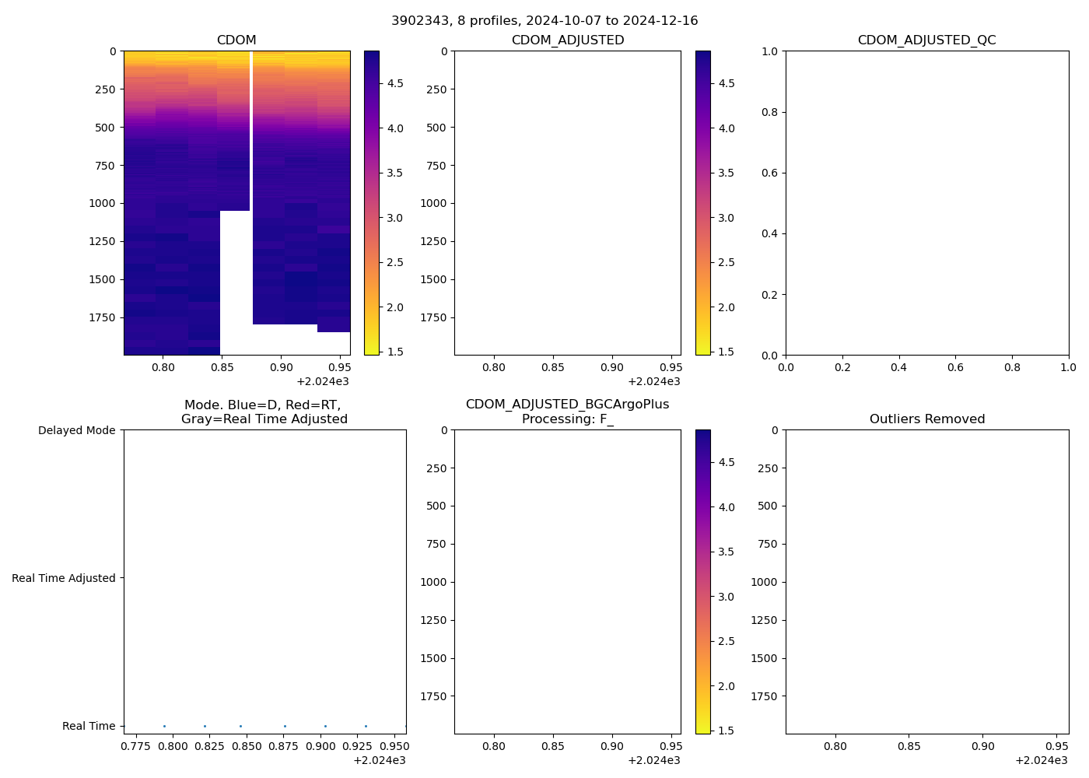Click the colorbar beside the BGCArgoPlus plot
The image size is (1089, 778).
pos(702,581)
